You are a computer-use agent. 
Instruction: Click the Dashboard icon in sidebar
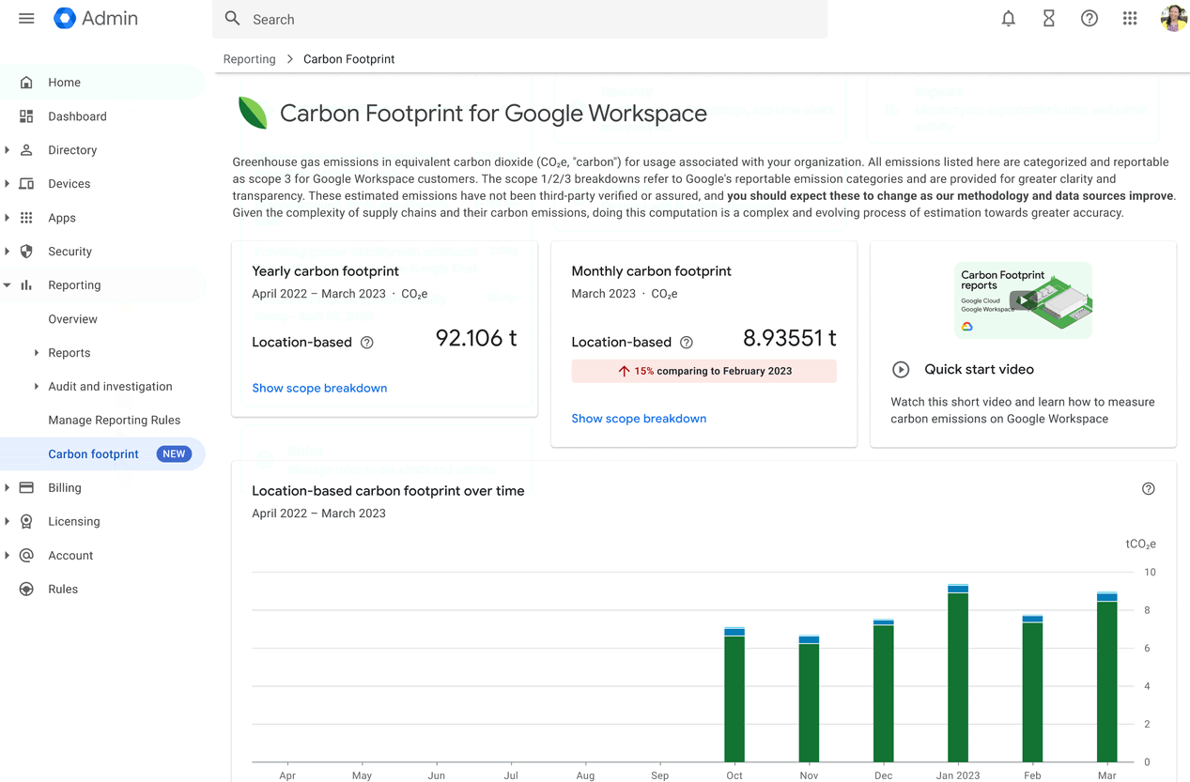[26, 116]
